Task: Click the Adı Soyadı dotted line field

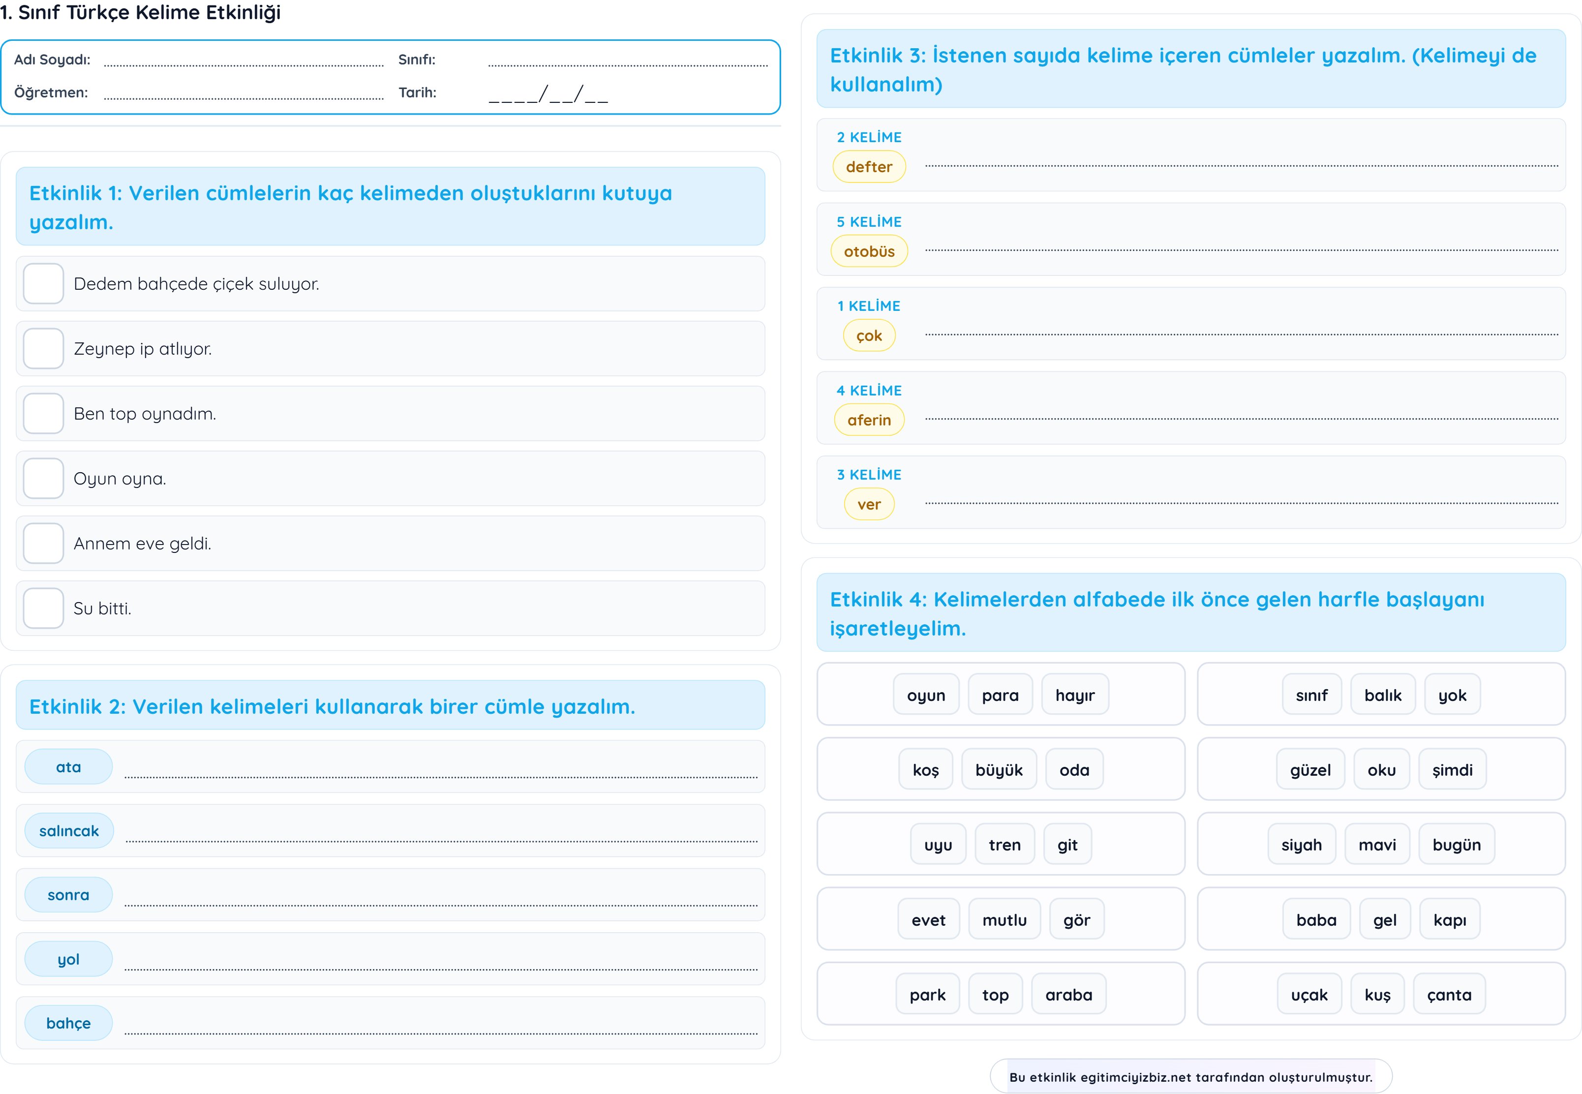Action: (243, 61)
